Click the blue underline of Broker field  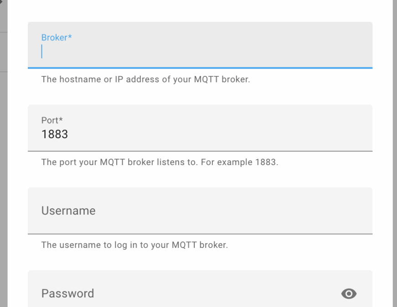click(x=200, y=68)
